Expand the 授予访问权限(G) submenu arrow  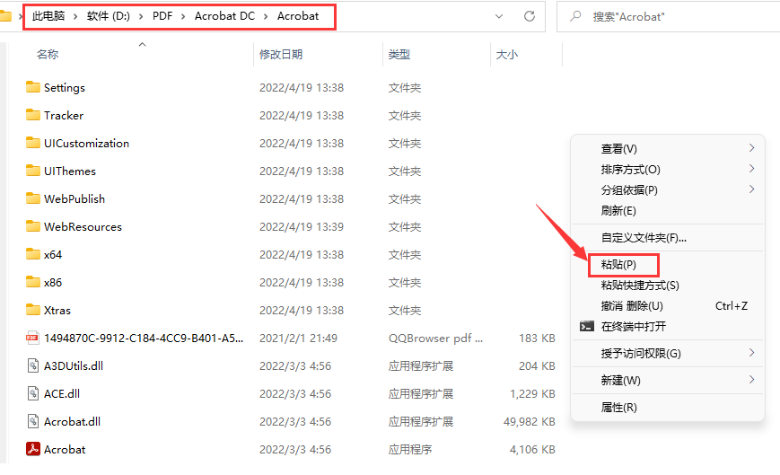pyautogui.click(x=751, y=353)
